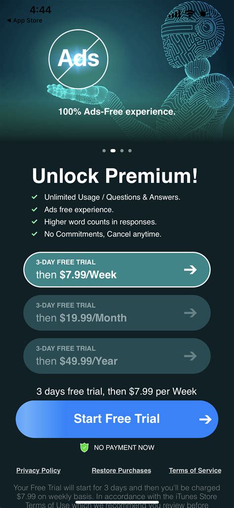The height and width of the screenshot is (508, 234).
Task: Tap the crossed-out Ads circle icon
Action: [x=78, y=58]
